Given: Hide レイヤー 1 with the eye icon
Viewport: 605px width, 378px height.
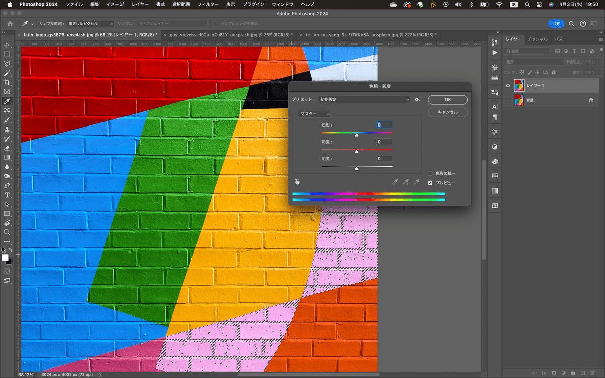Looking at the screenshot, I should [508, 86].
